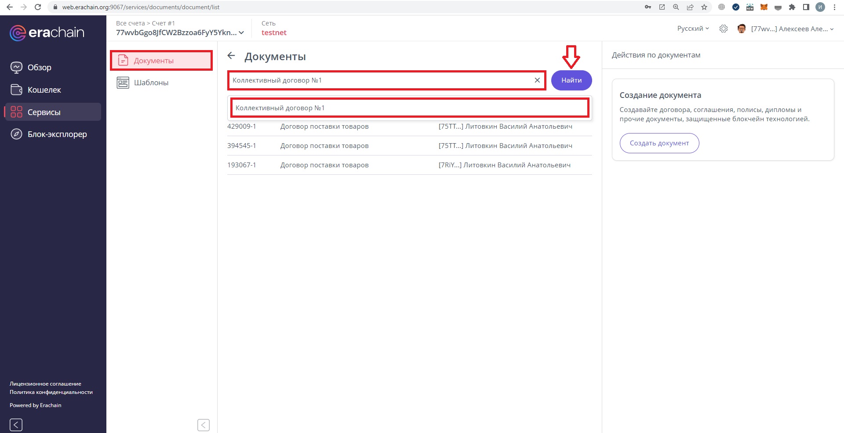Screen dimensions: 844x433
Task: Collapse the dark sidebar with bottom arrow
Action: (16, 425)
